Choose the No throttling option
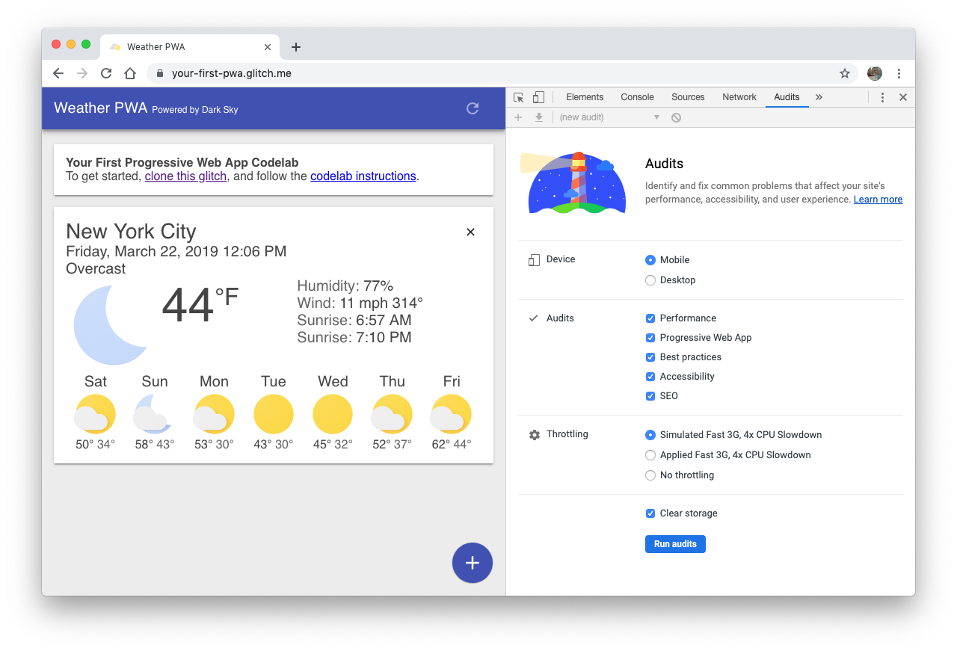 (650, 475)
